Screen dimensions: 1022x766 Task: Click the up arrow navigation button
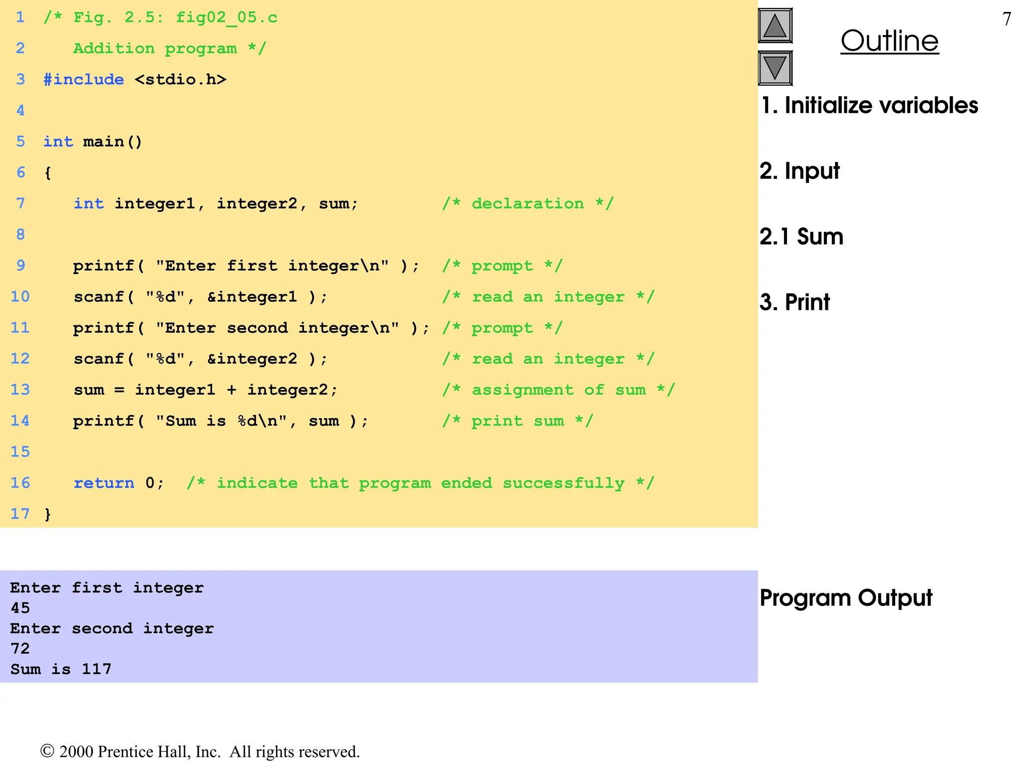click(x=775, y=26)
